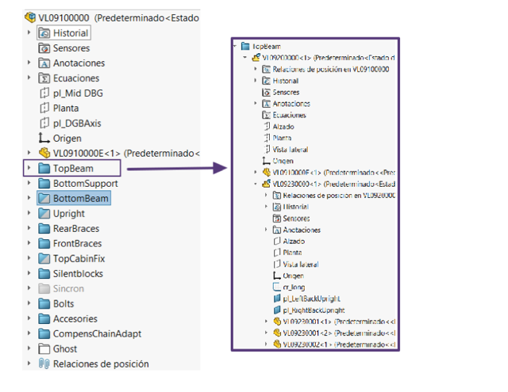Click the Ecuaciones sigma icon in left tree
508x392 pixels.
pos(44,78)
